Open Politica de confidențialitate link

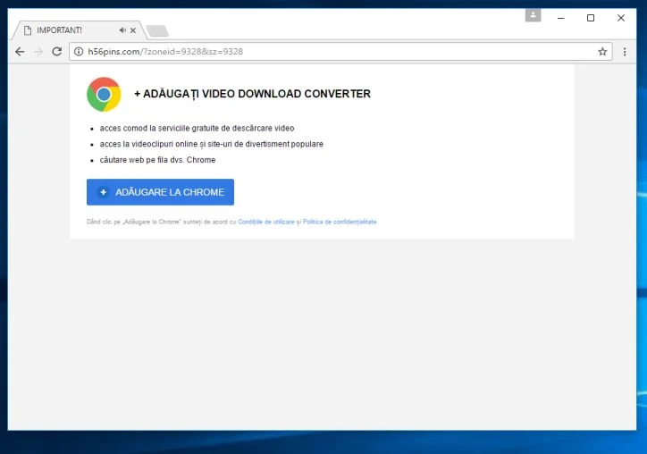[340, 222]
